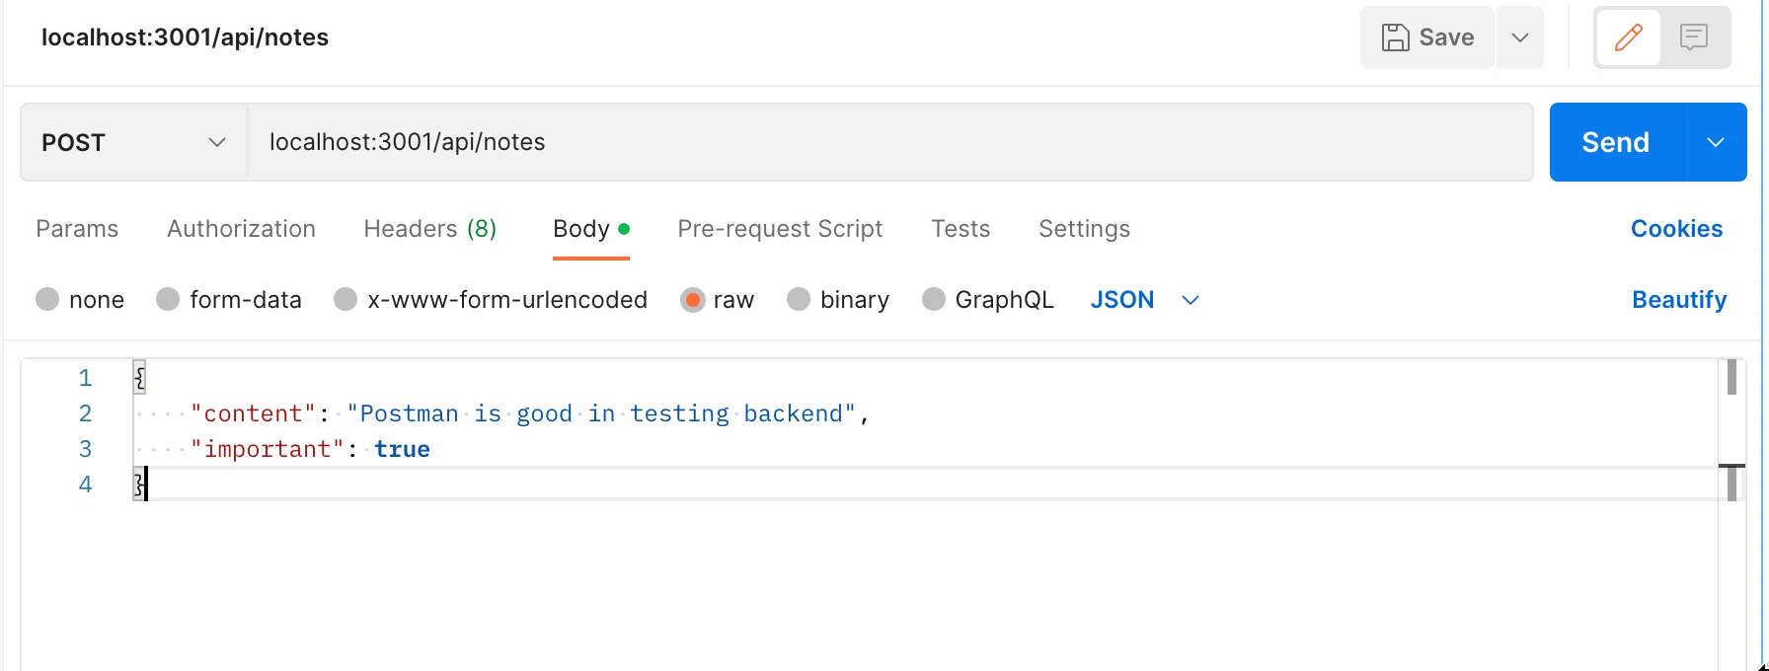This screenshot has height=671, width=1769.
Task: Click the request URL input field
Action: pyautogui.click(x=889, y=142)
